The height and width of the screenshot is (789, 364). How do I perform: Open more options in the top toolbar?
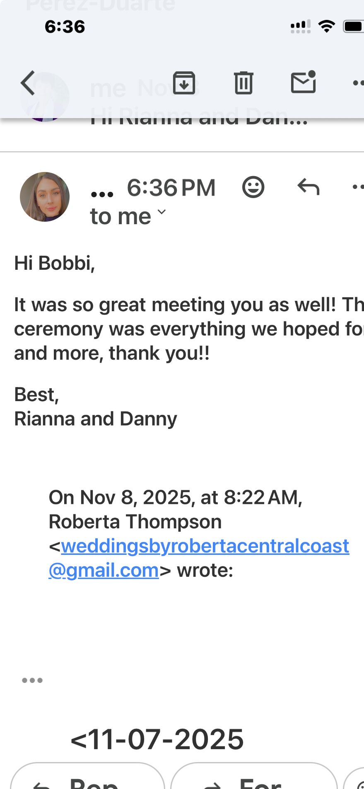coord(358,83)
